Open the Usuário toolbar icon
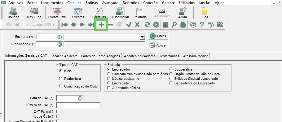Image resolution: width=282 pixels, height=122 pixels. pos(13,13)
